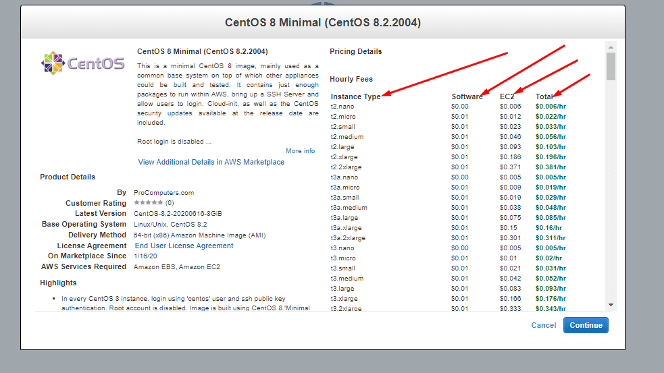Click the t3.nano instance type

point(342,248)
